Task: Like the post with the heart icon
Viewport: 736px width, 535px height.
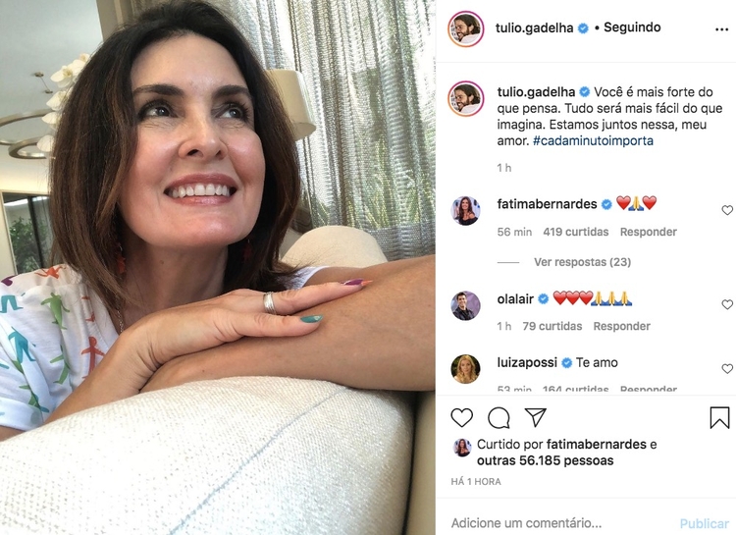Action: (461, 417)
